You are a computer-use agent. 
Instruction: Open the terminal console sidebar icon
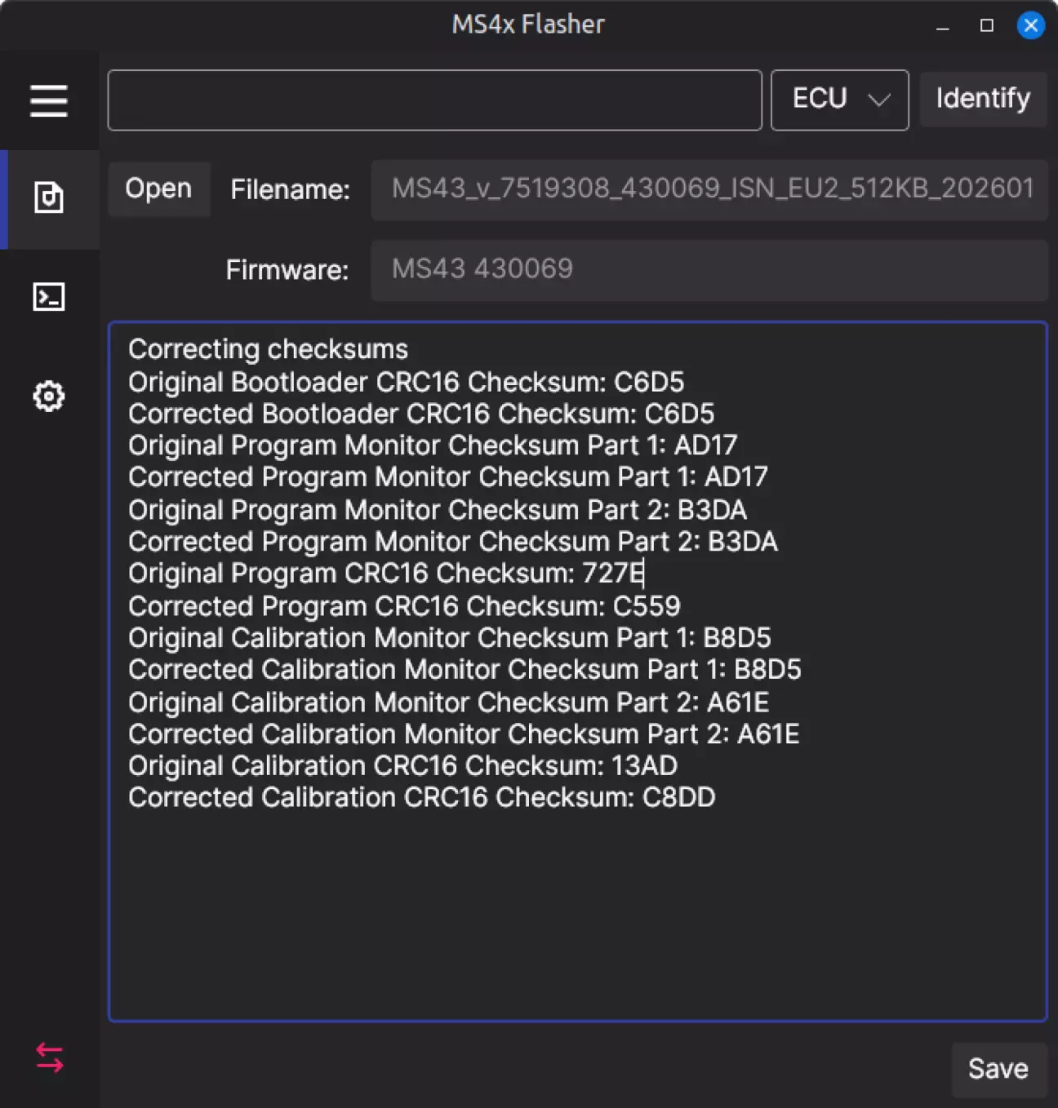click(x=49, y=297)
